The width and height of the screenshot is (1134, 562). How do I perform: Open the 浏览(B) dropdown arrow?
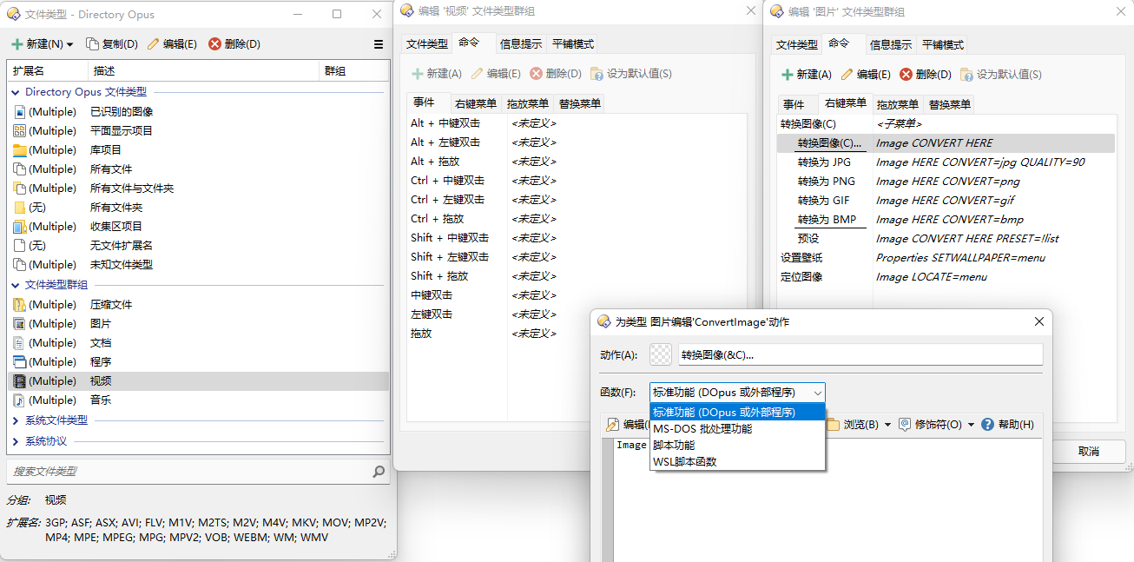click(887, 425)
